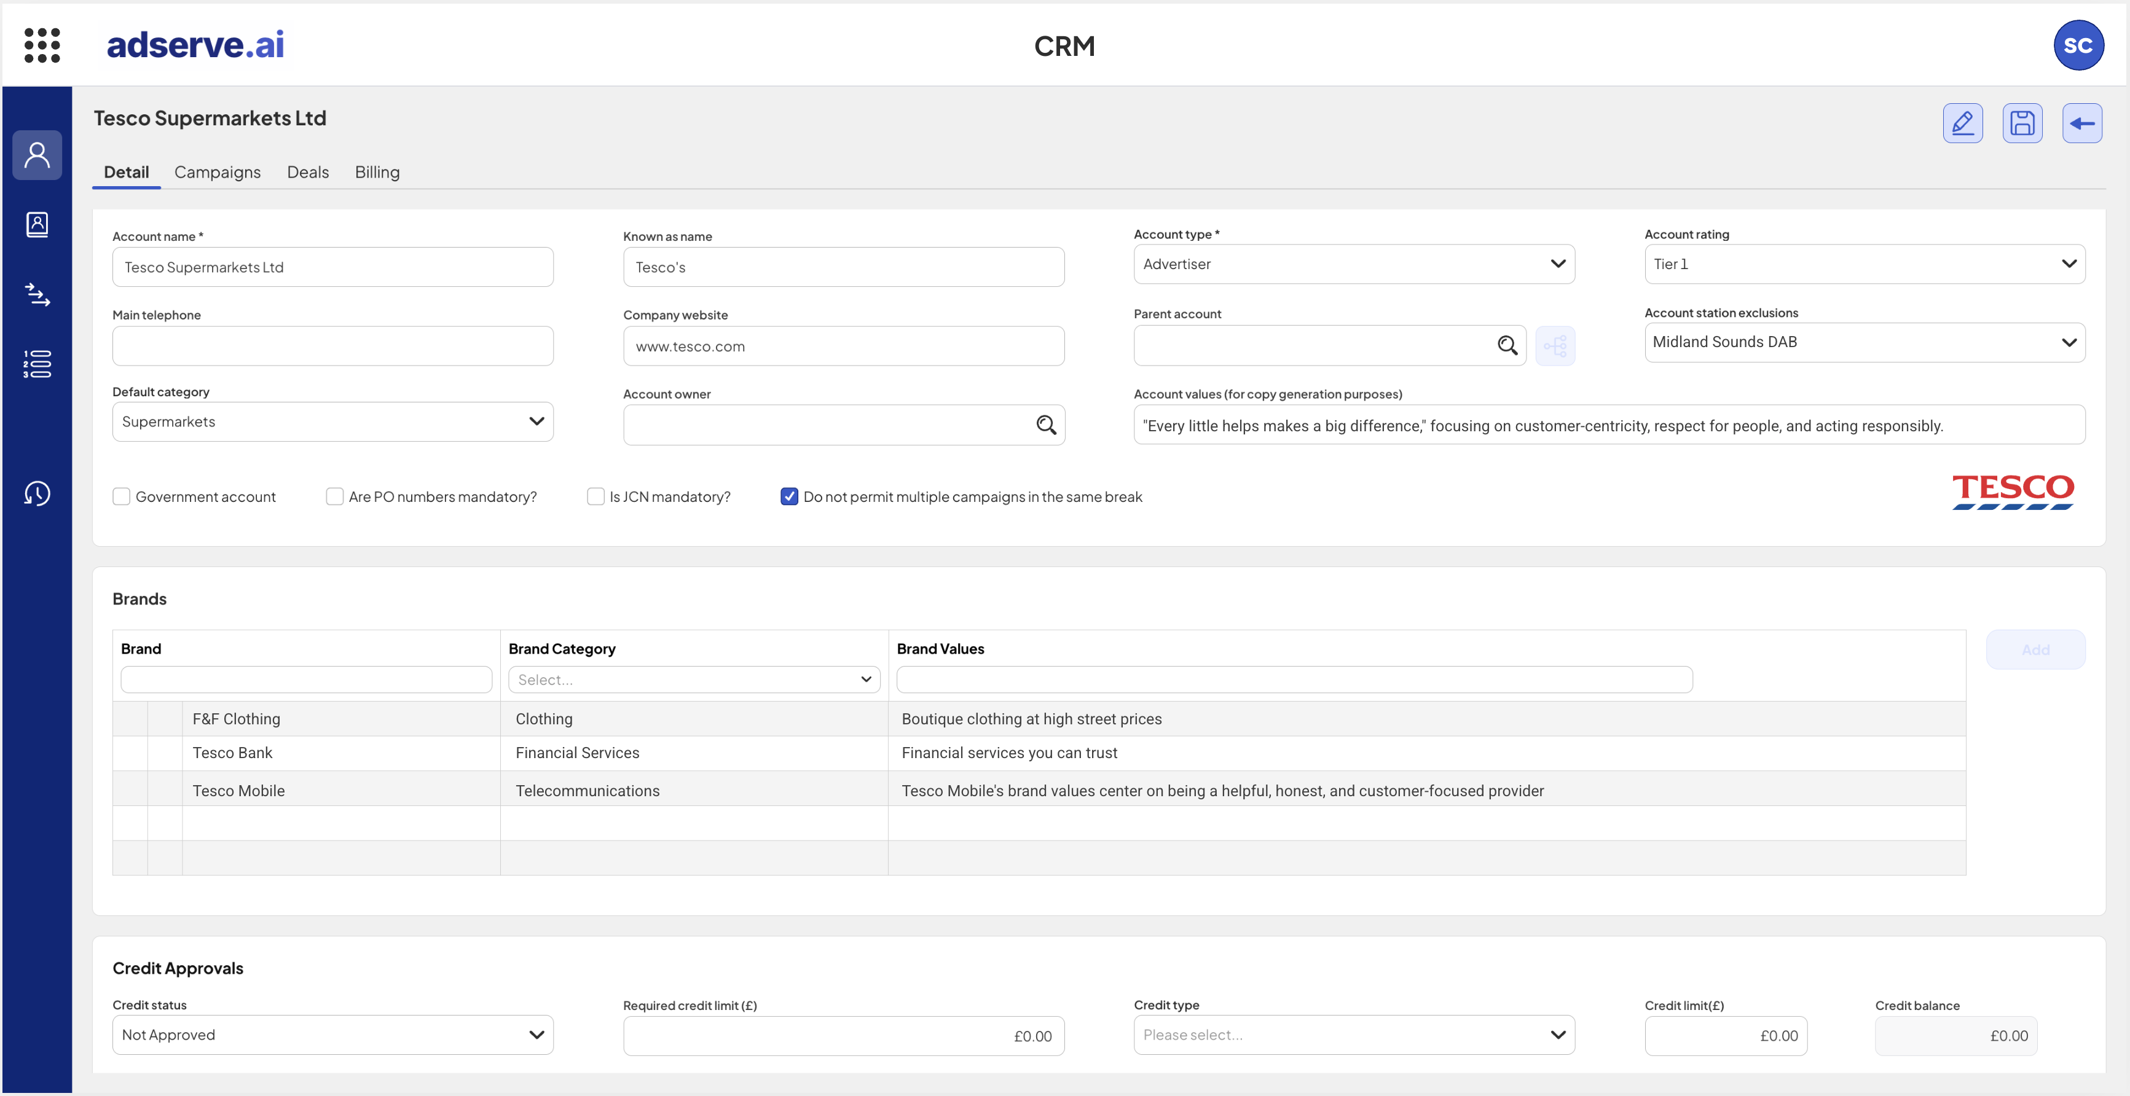The height and width of the screenshot is (1096, 2130).
Task: Expand the Account rating dropdown
Action: [x=1865, y=264]
